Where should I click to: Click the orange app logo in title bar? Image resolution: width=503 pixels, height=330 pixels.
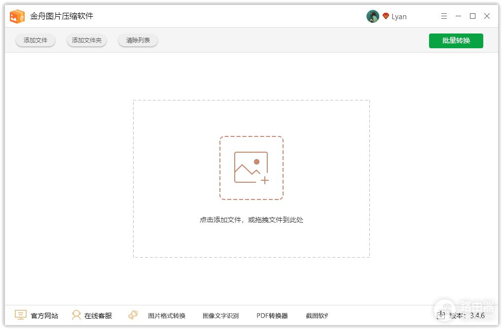click(x=17, y=16)
